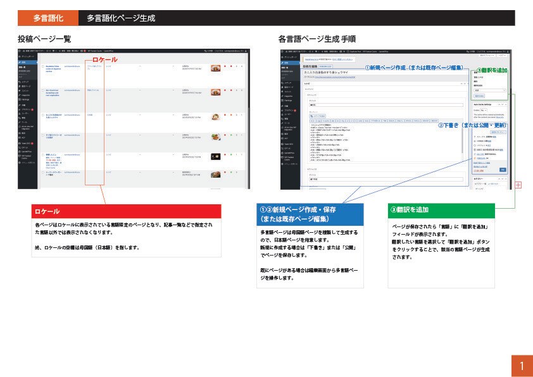The width and height of the screenshot is (533, 377).
Task: Open プラグイン in the post list screenshot sidebar
Action: [x=27, y=109]
